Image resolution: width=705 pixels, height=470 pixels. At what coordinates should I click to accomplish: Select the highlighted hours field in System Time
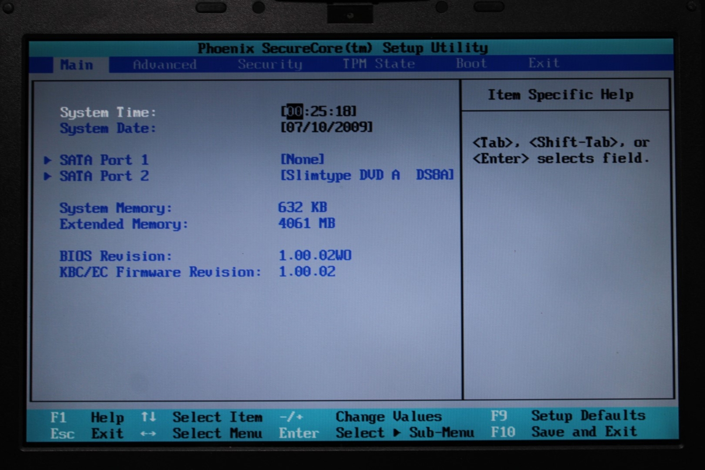coord(294,111)
